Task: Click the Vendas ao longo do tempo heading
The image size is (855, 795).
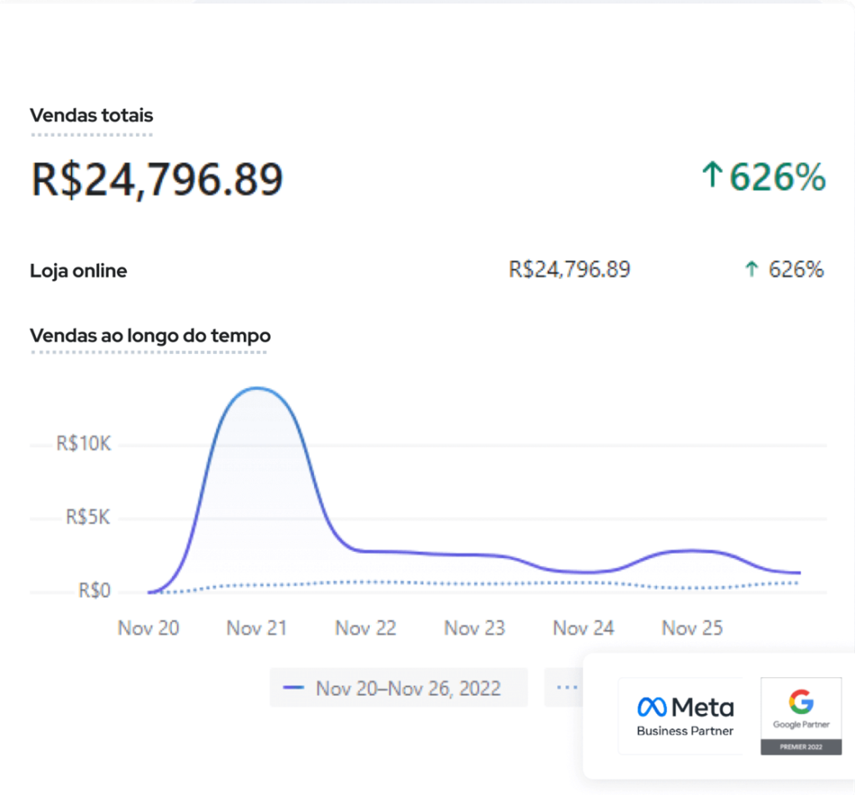Action: click(150, 336)
